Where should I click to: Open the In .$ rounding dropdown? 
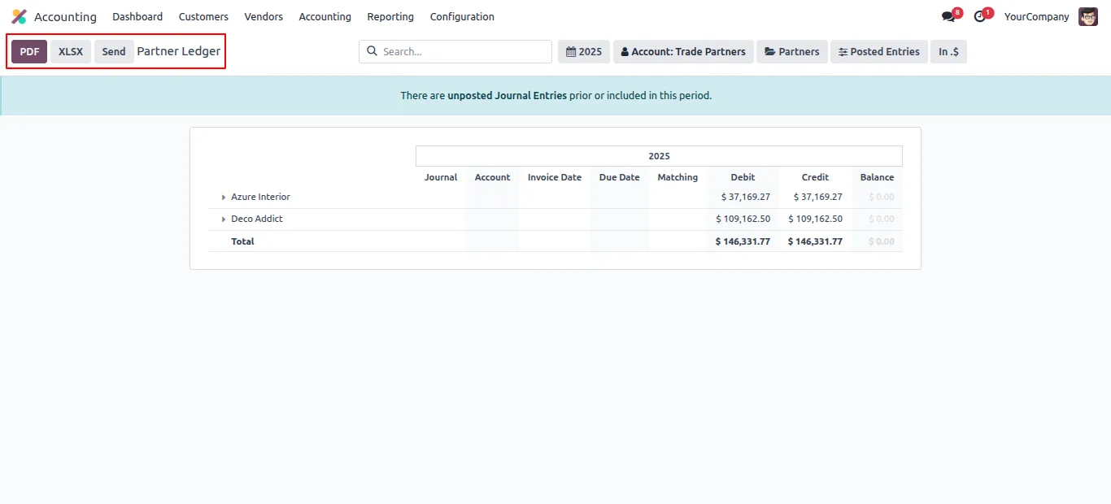click(x=948, y=51)
